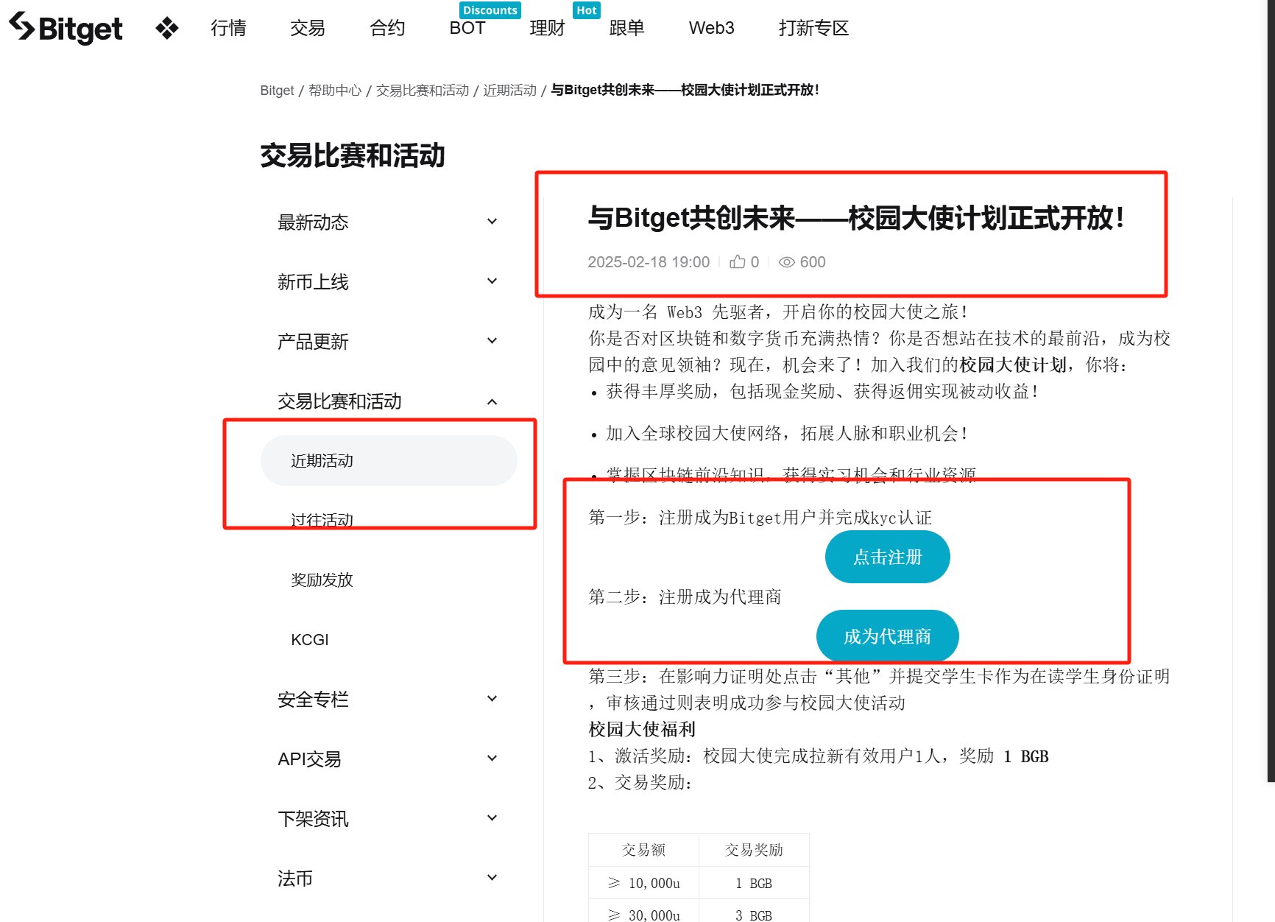This screenshot has height=922, width=1275.
Task: Go to 交易比赛和活动 breadcrumb link
Action: 423,91
